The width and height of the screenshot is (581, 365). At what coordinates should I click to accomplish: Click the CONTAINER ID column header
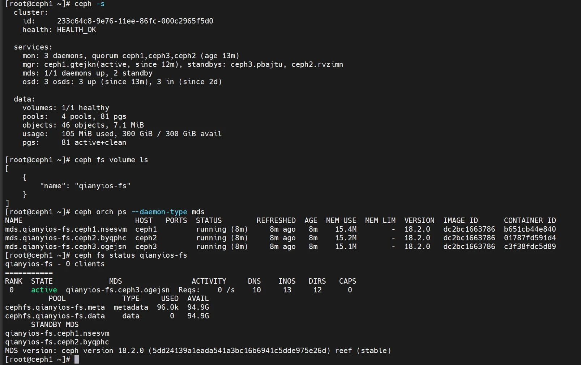(530, 220)
